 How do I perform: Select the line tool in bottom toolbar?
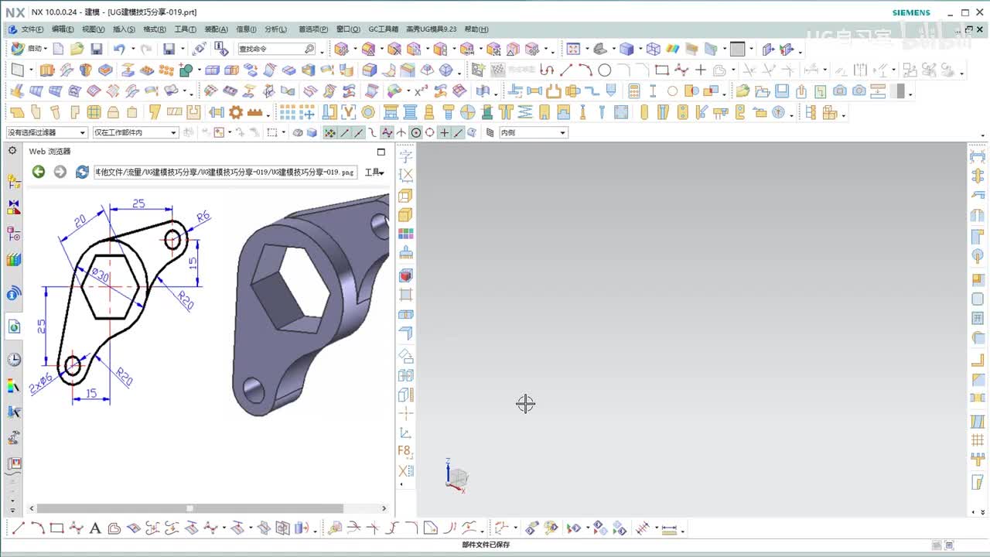(x=18, y=528)
